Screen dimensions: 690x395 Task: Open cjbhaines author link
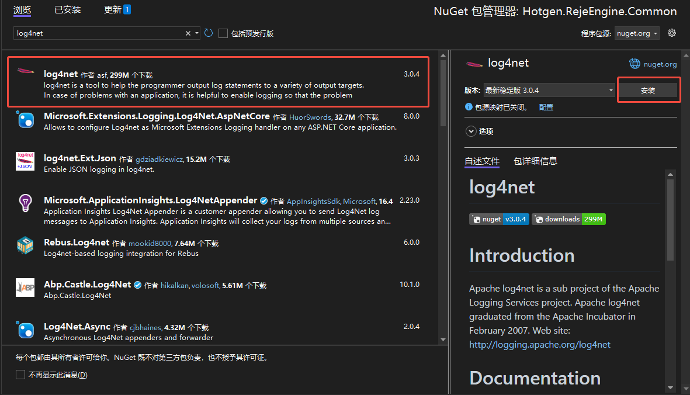click(145, 327)
